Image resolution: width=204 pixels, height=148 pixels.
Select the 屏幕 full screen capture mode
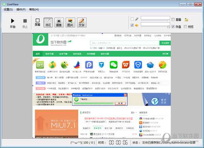[x=37, y=22]
